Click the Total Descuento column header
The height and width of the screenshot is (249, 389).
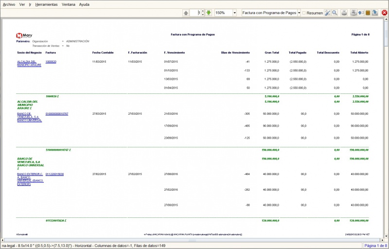click(328, 53)
